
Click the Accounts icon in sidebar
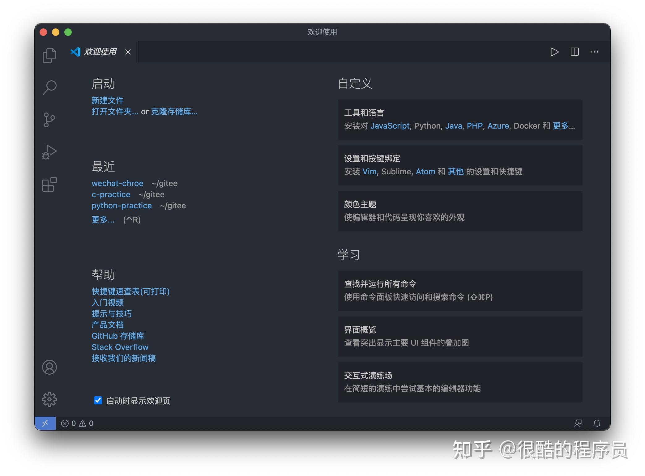49,368
